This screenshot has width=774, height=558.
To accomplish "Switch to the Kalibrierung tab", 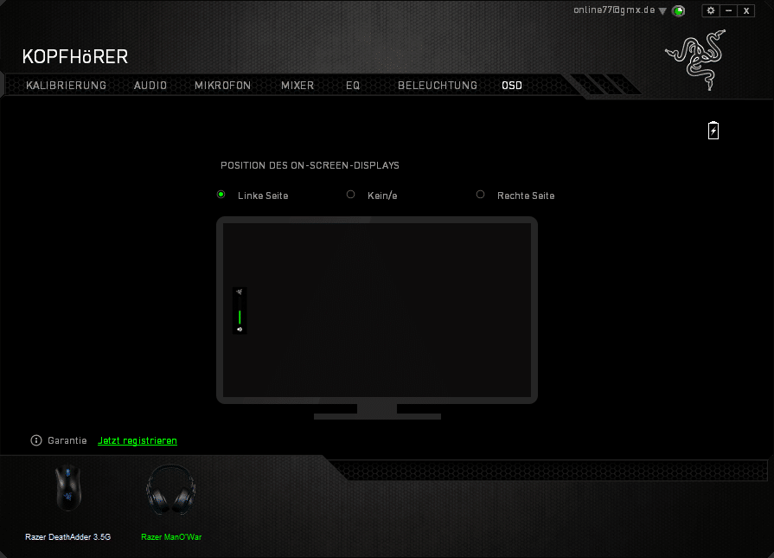I will [67, 86].
